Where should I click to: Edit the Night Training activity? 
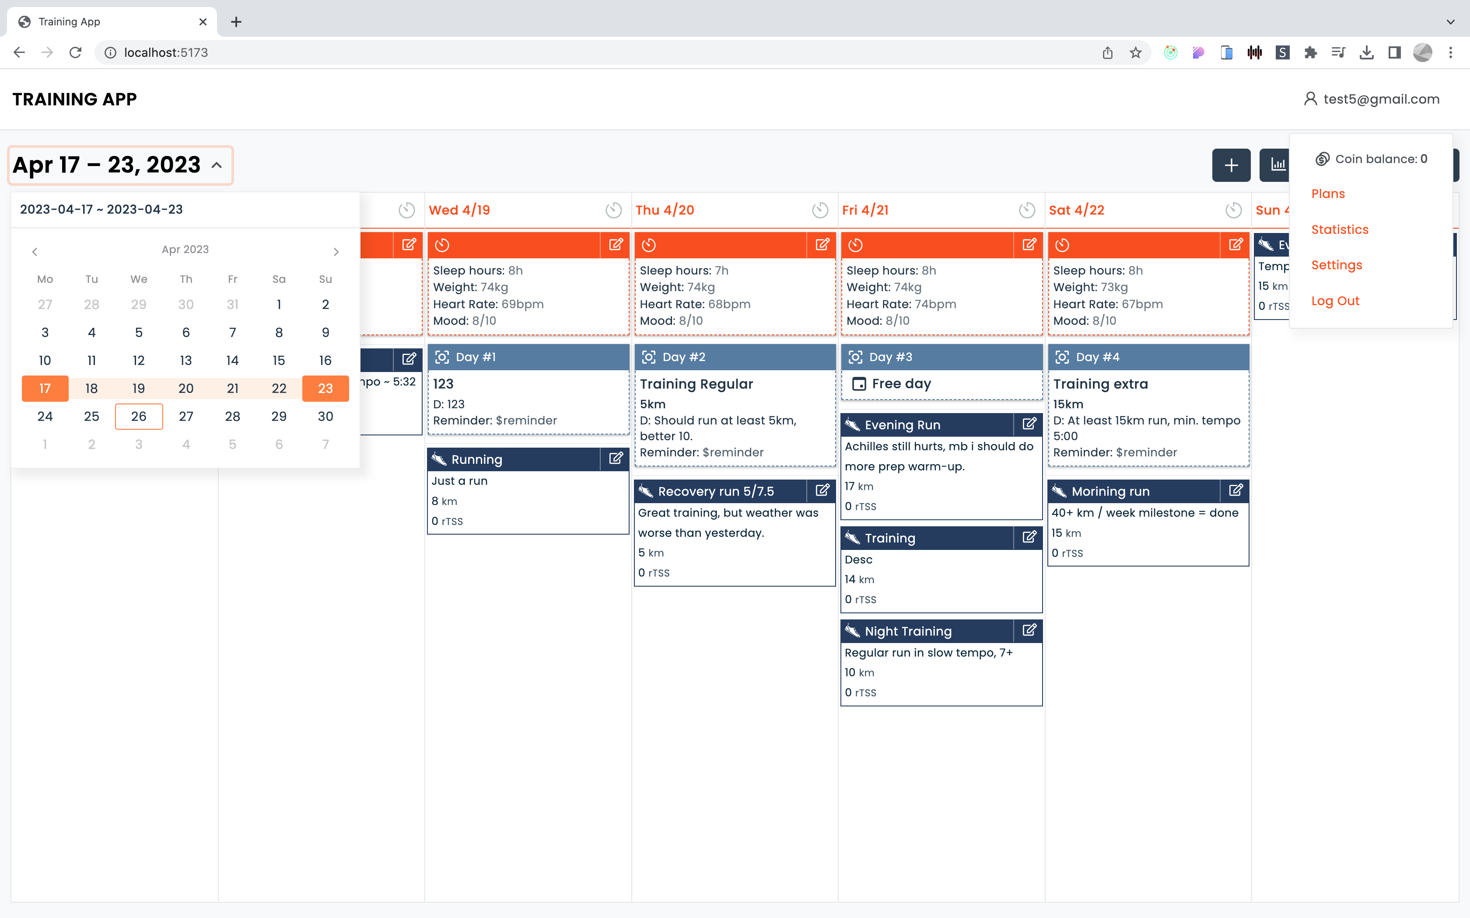click(1029, 631)
